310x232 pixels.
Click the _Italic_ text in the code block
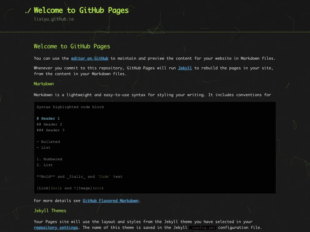click(76, 177)
